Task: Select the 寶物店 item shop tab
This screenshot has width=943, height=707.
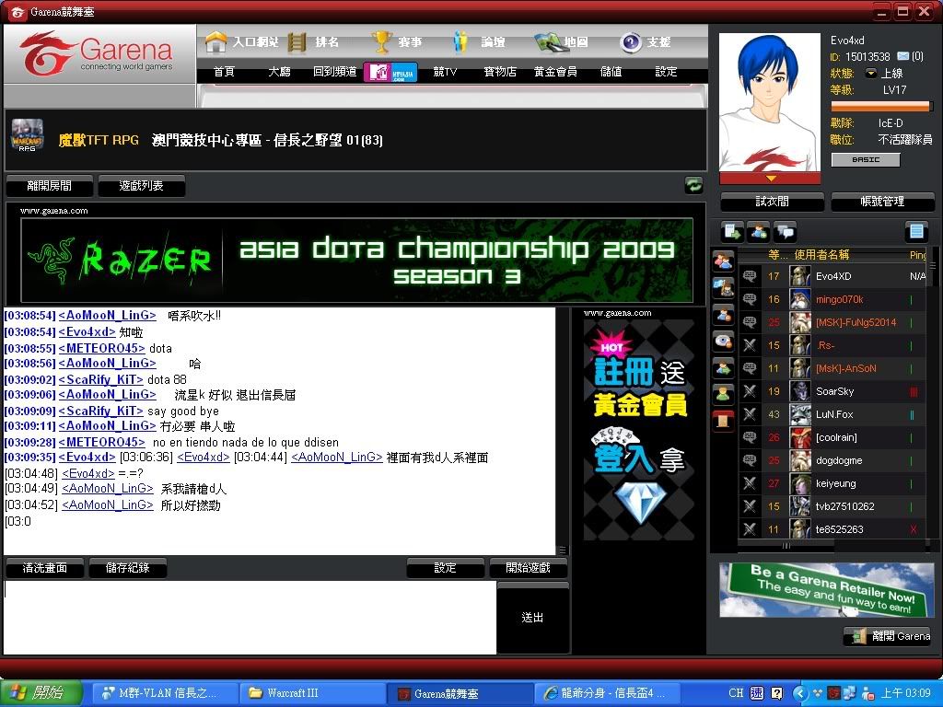Action: (x=500, y=72)
